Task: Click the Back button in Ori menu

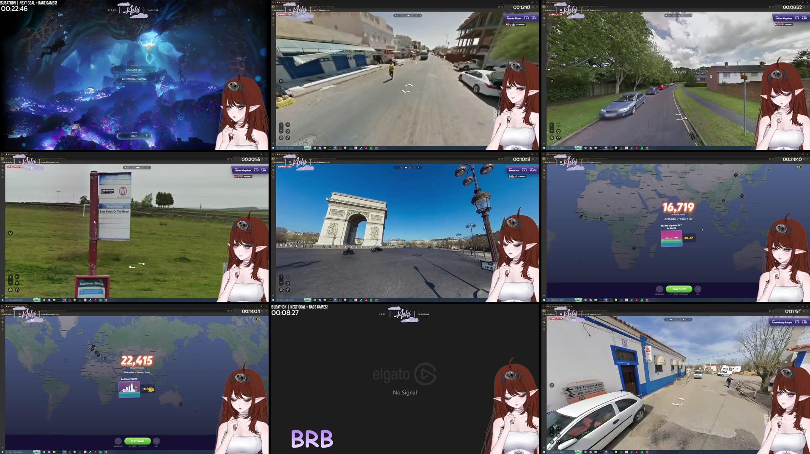Action: tap(134, 136)
